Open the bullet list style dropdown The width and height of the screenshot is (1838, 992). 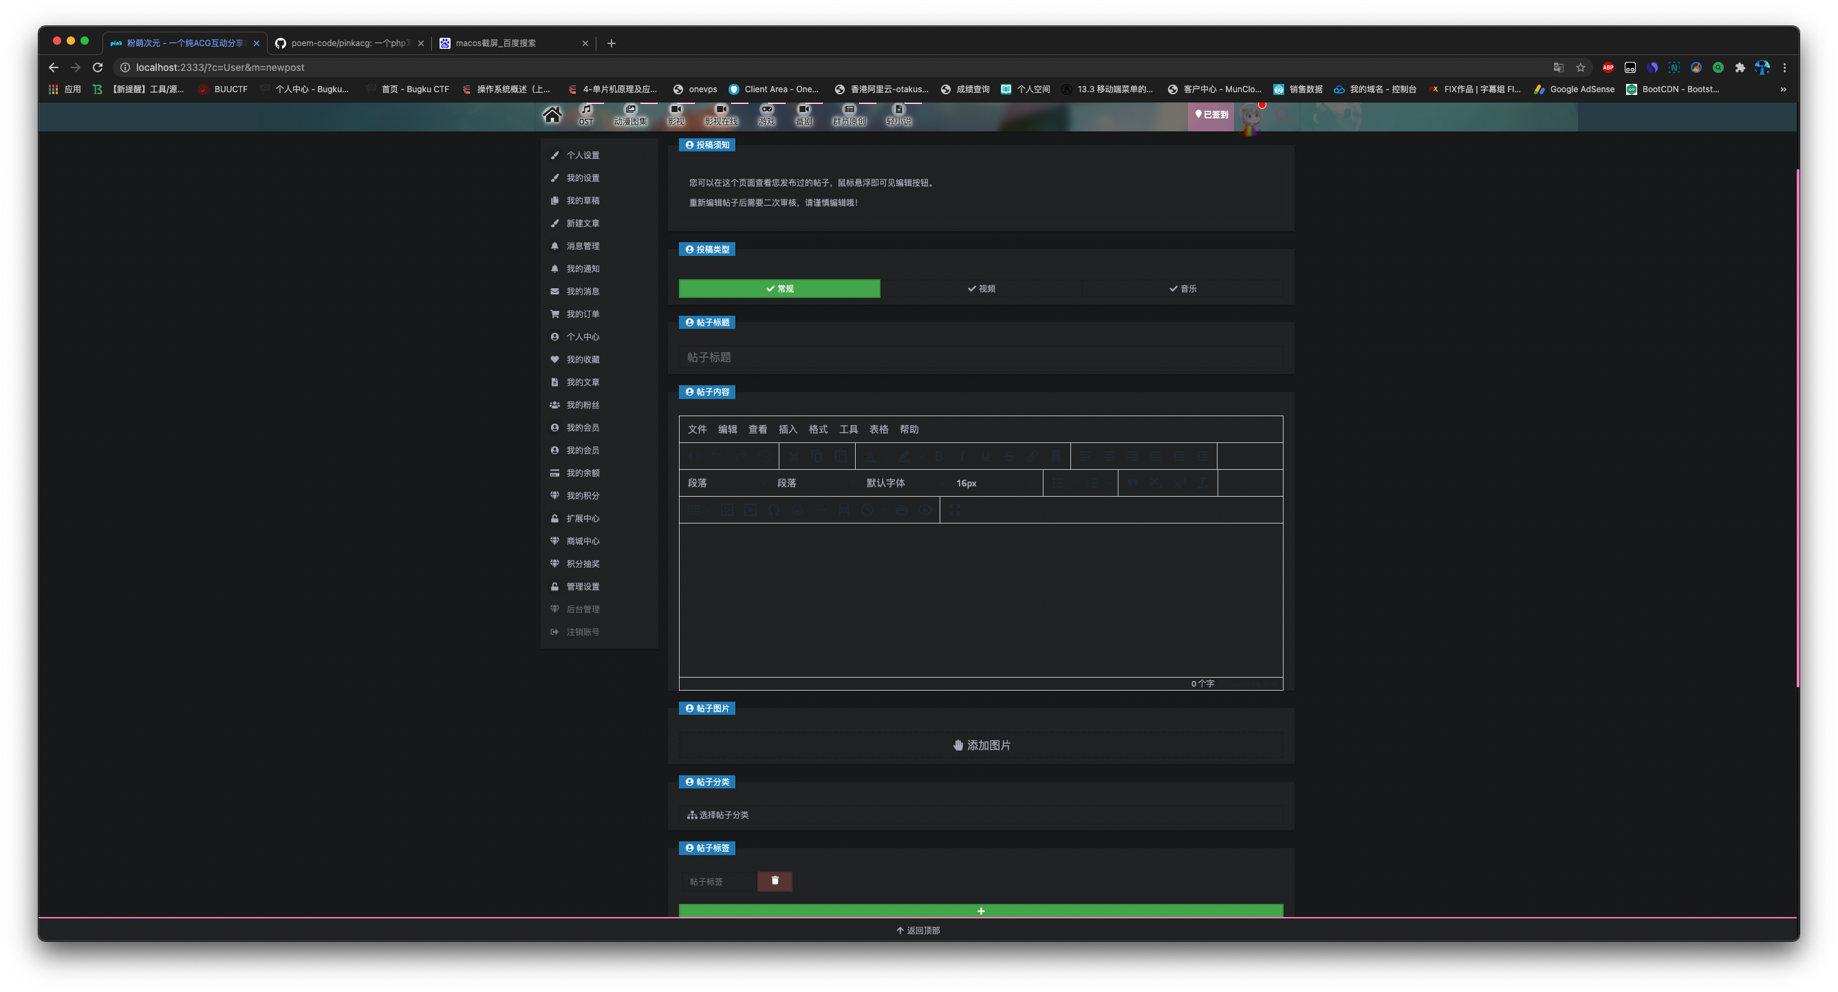[1074, 483]
